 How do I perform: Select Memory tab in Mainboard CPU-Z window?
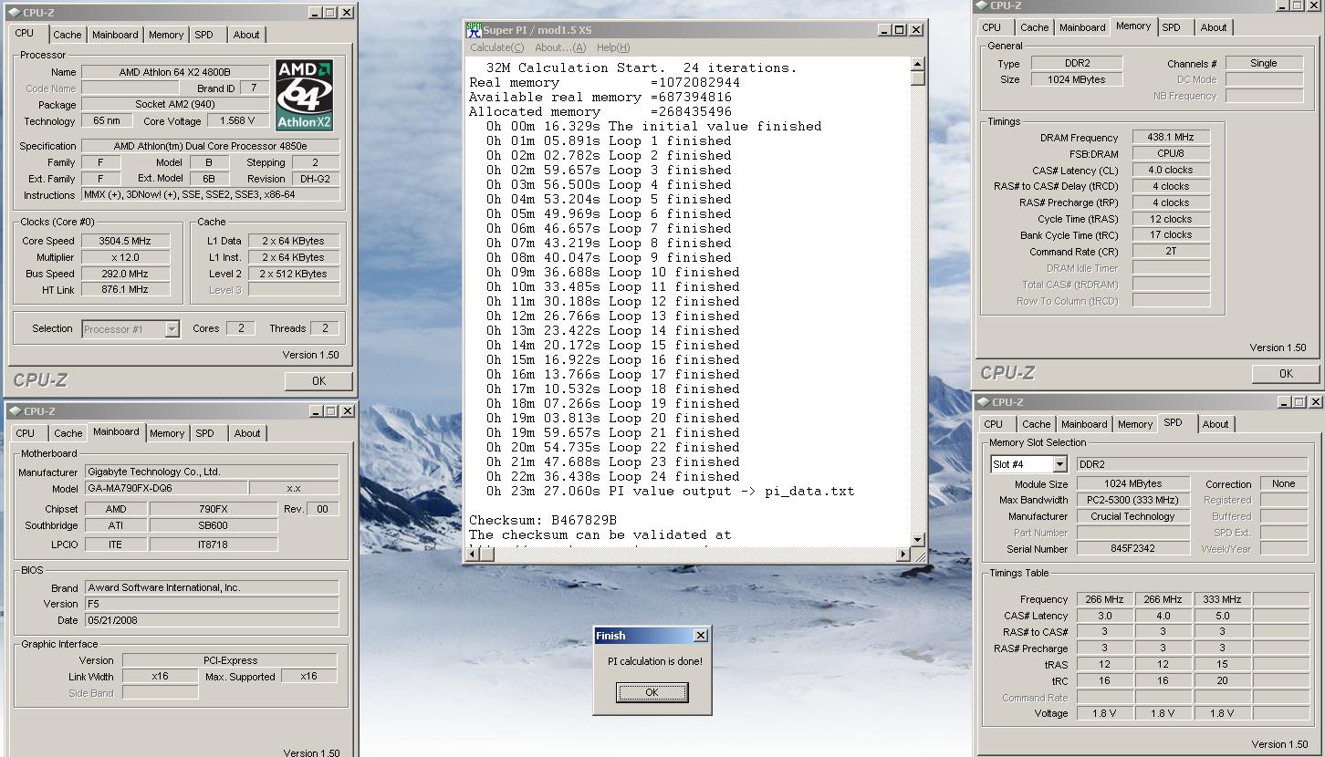(167, 433)
